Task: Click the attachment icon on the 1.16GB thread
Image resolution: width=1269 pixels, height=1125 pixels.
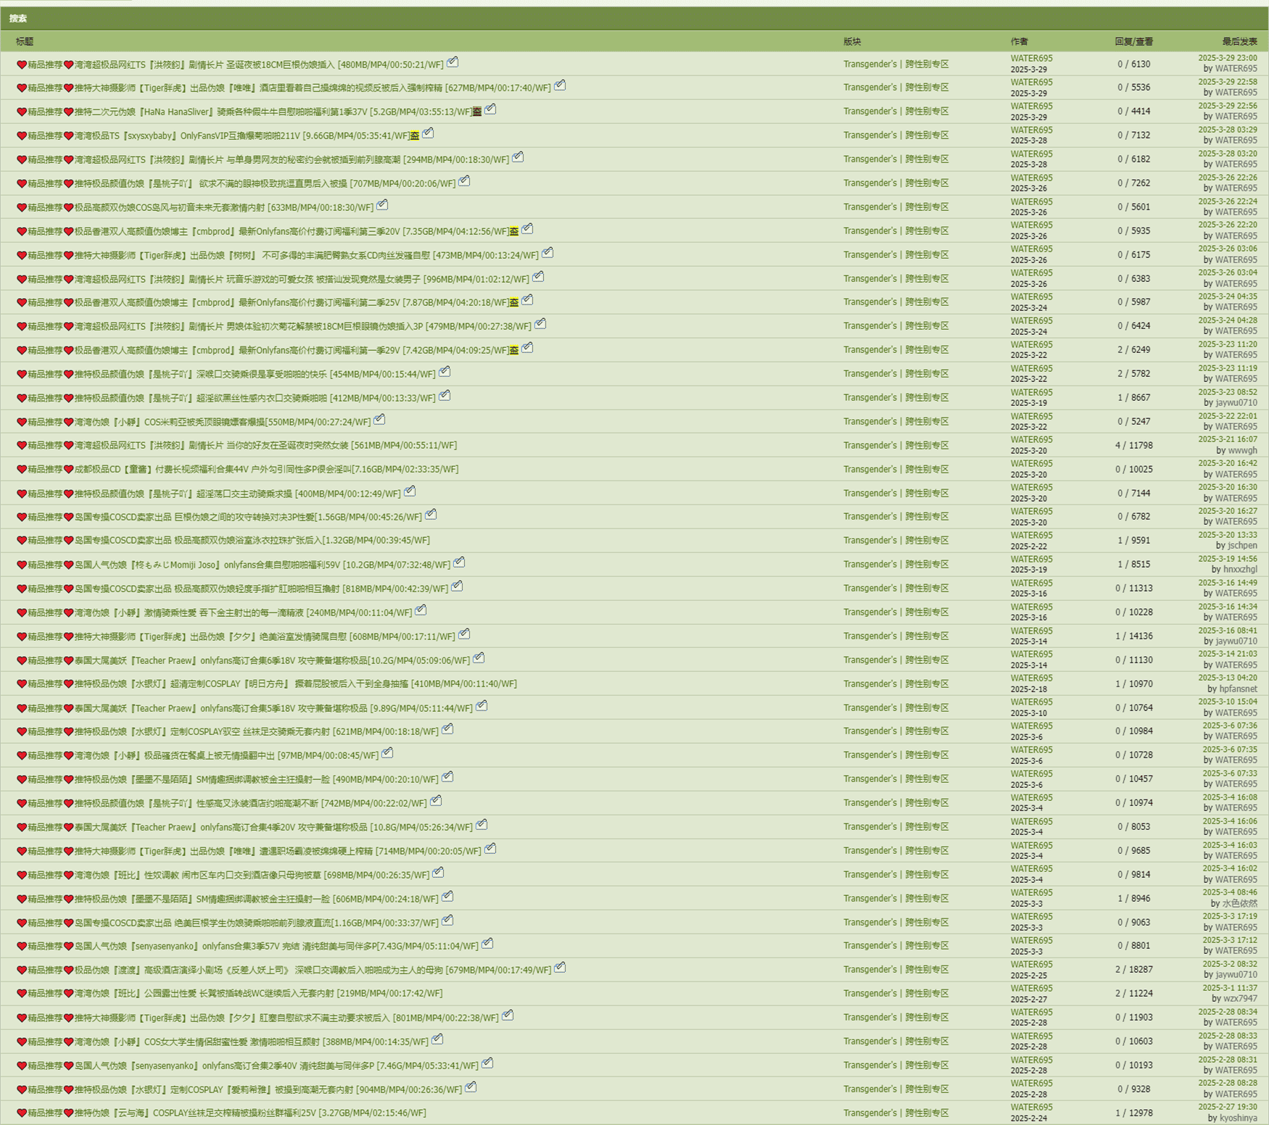Action: [447, 921]
